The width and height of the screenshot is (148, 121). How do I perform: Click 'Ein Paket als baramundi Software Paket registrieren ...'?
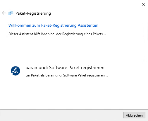(x=67, y=75)
